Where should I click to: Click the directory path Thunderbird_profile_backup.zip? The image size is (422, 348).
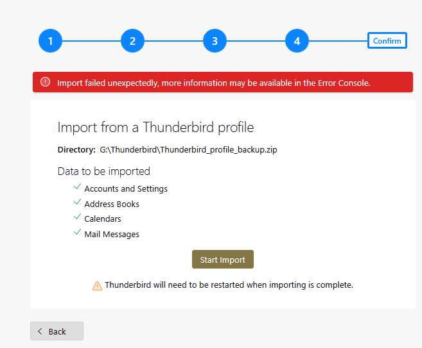(x=188, y=149)
